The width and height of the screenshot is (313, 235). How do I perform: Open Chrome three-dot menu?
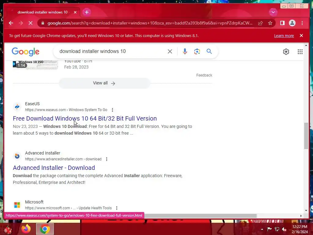(x=302, y=23)
